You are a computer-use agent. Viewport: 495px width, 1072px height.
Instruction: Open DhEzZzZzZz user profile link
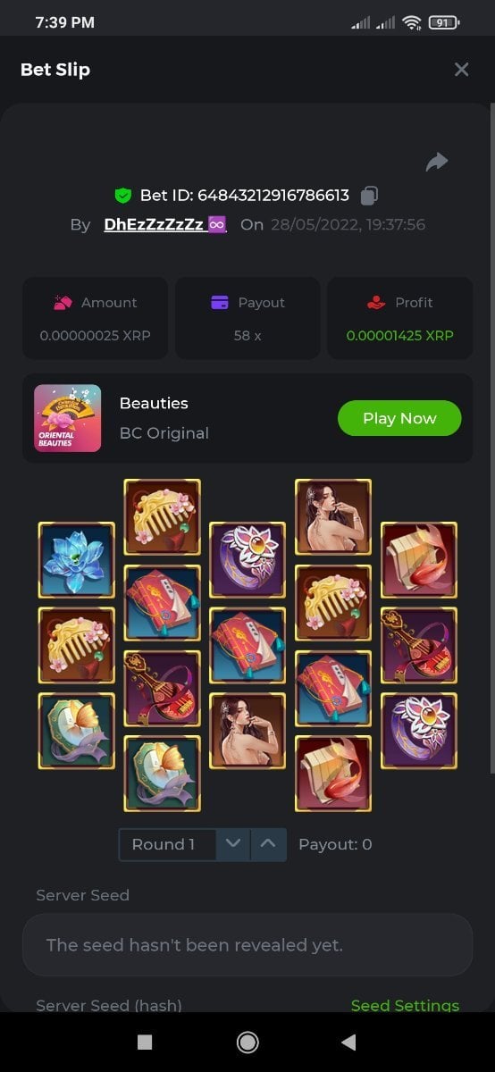coord(165,224)
